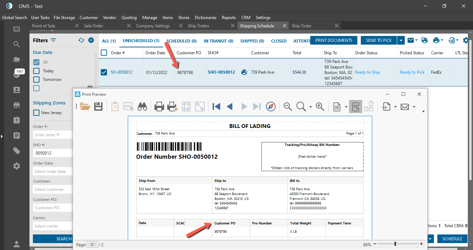Click the Save icon in Print Preview toolbar
Screen dimensions: 473x250
pyautogui.click(x=98, y=107)
